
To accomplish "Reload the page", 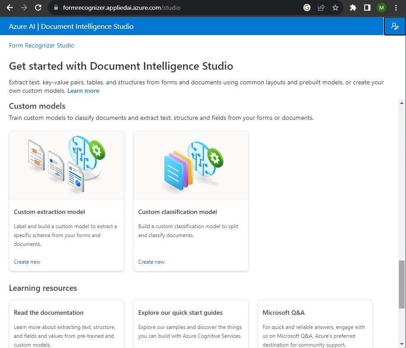I will click(37, 8).
